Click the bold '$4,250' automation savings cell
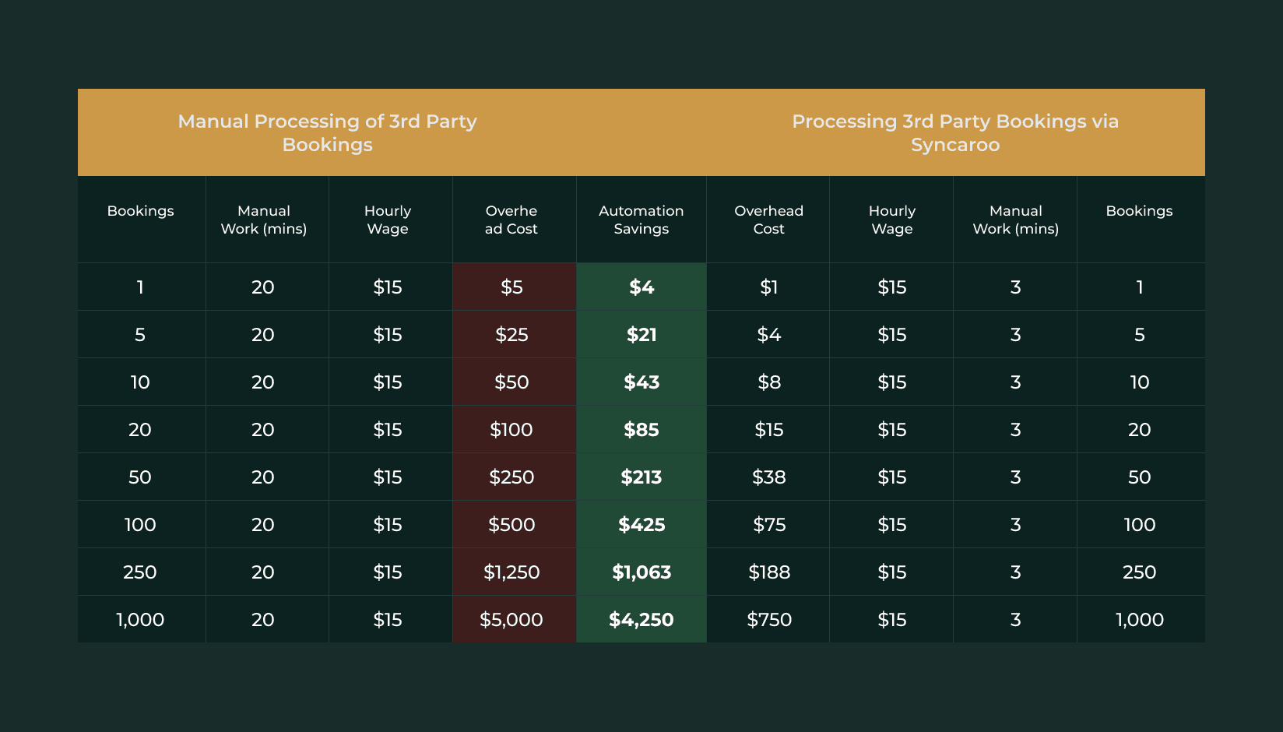1283x732 pixels. tap(641, 620)
